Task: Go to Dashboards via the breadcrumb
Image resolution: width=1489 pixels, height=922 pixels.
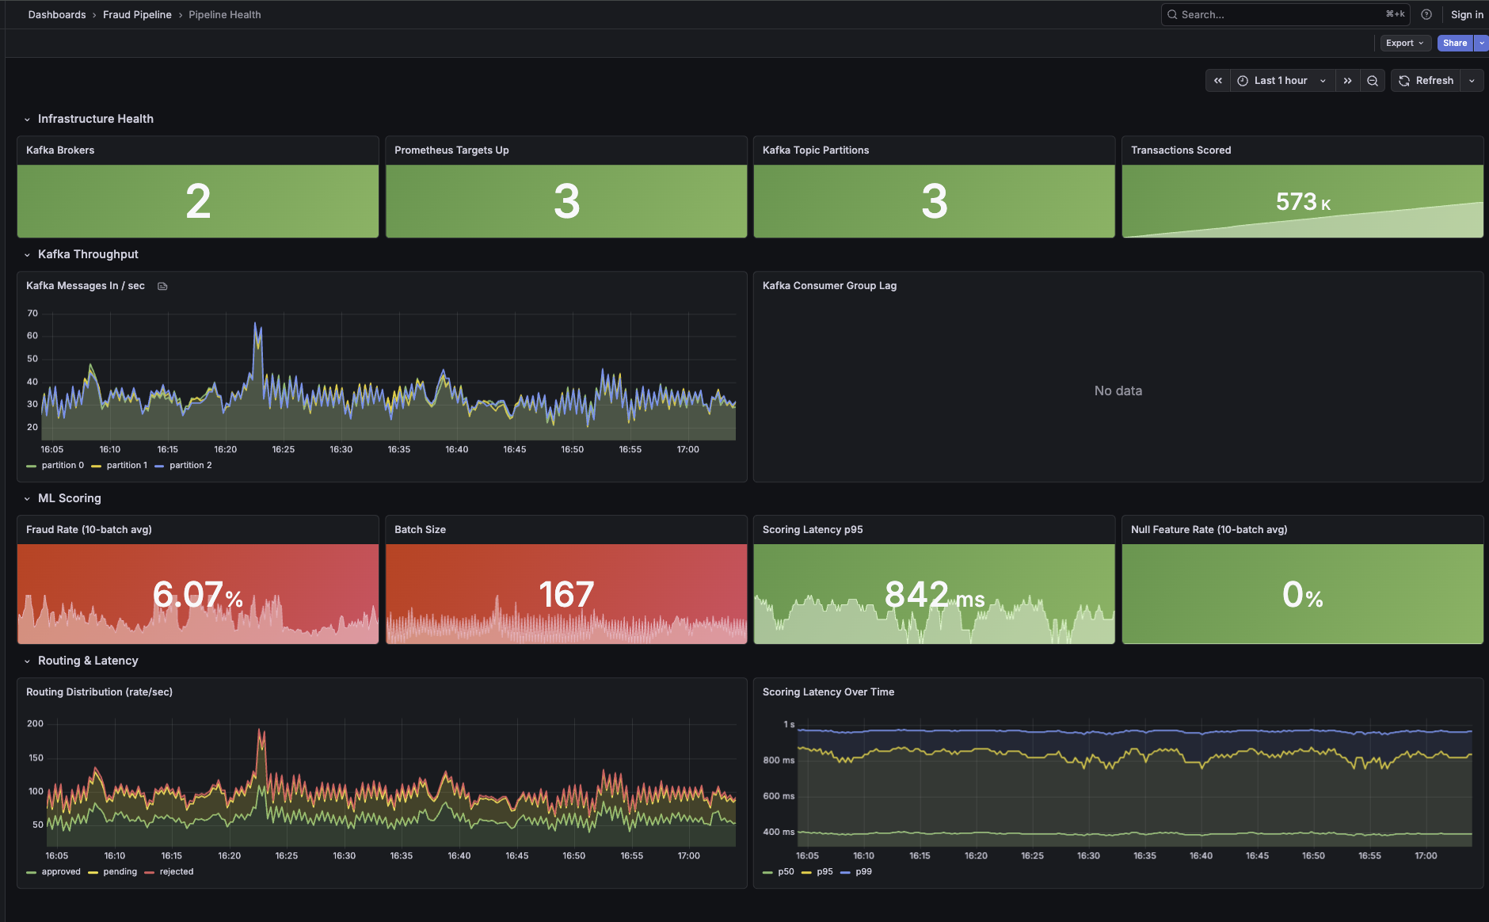Action: click(56, 14)
